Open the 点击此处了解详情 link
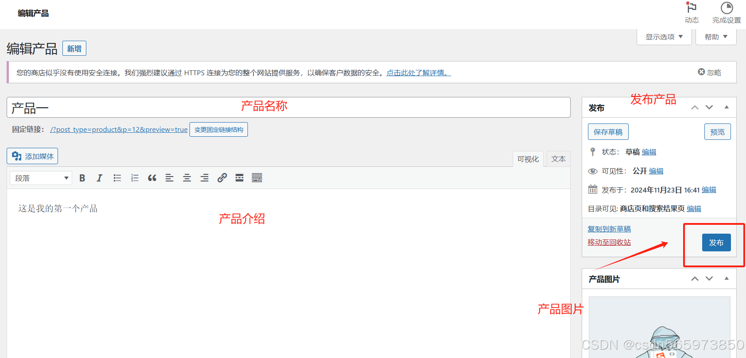The height and width of the screenshot is (358, 746). [419, 73]
